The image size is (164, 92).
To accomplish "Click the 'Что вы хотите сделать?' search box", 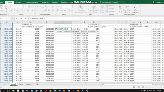I will pyautogui.click(x=109, y=2).
